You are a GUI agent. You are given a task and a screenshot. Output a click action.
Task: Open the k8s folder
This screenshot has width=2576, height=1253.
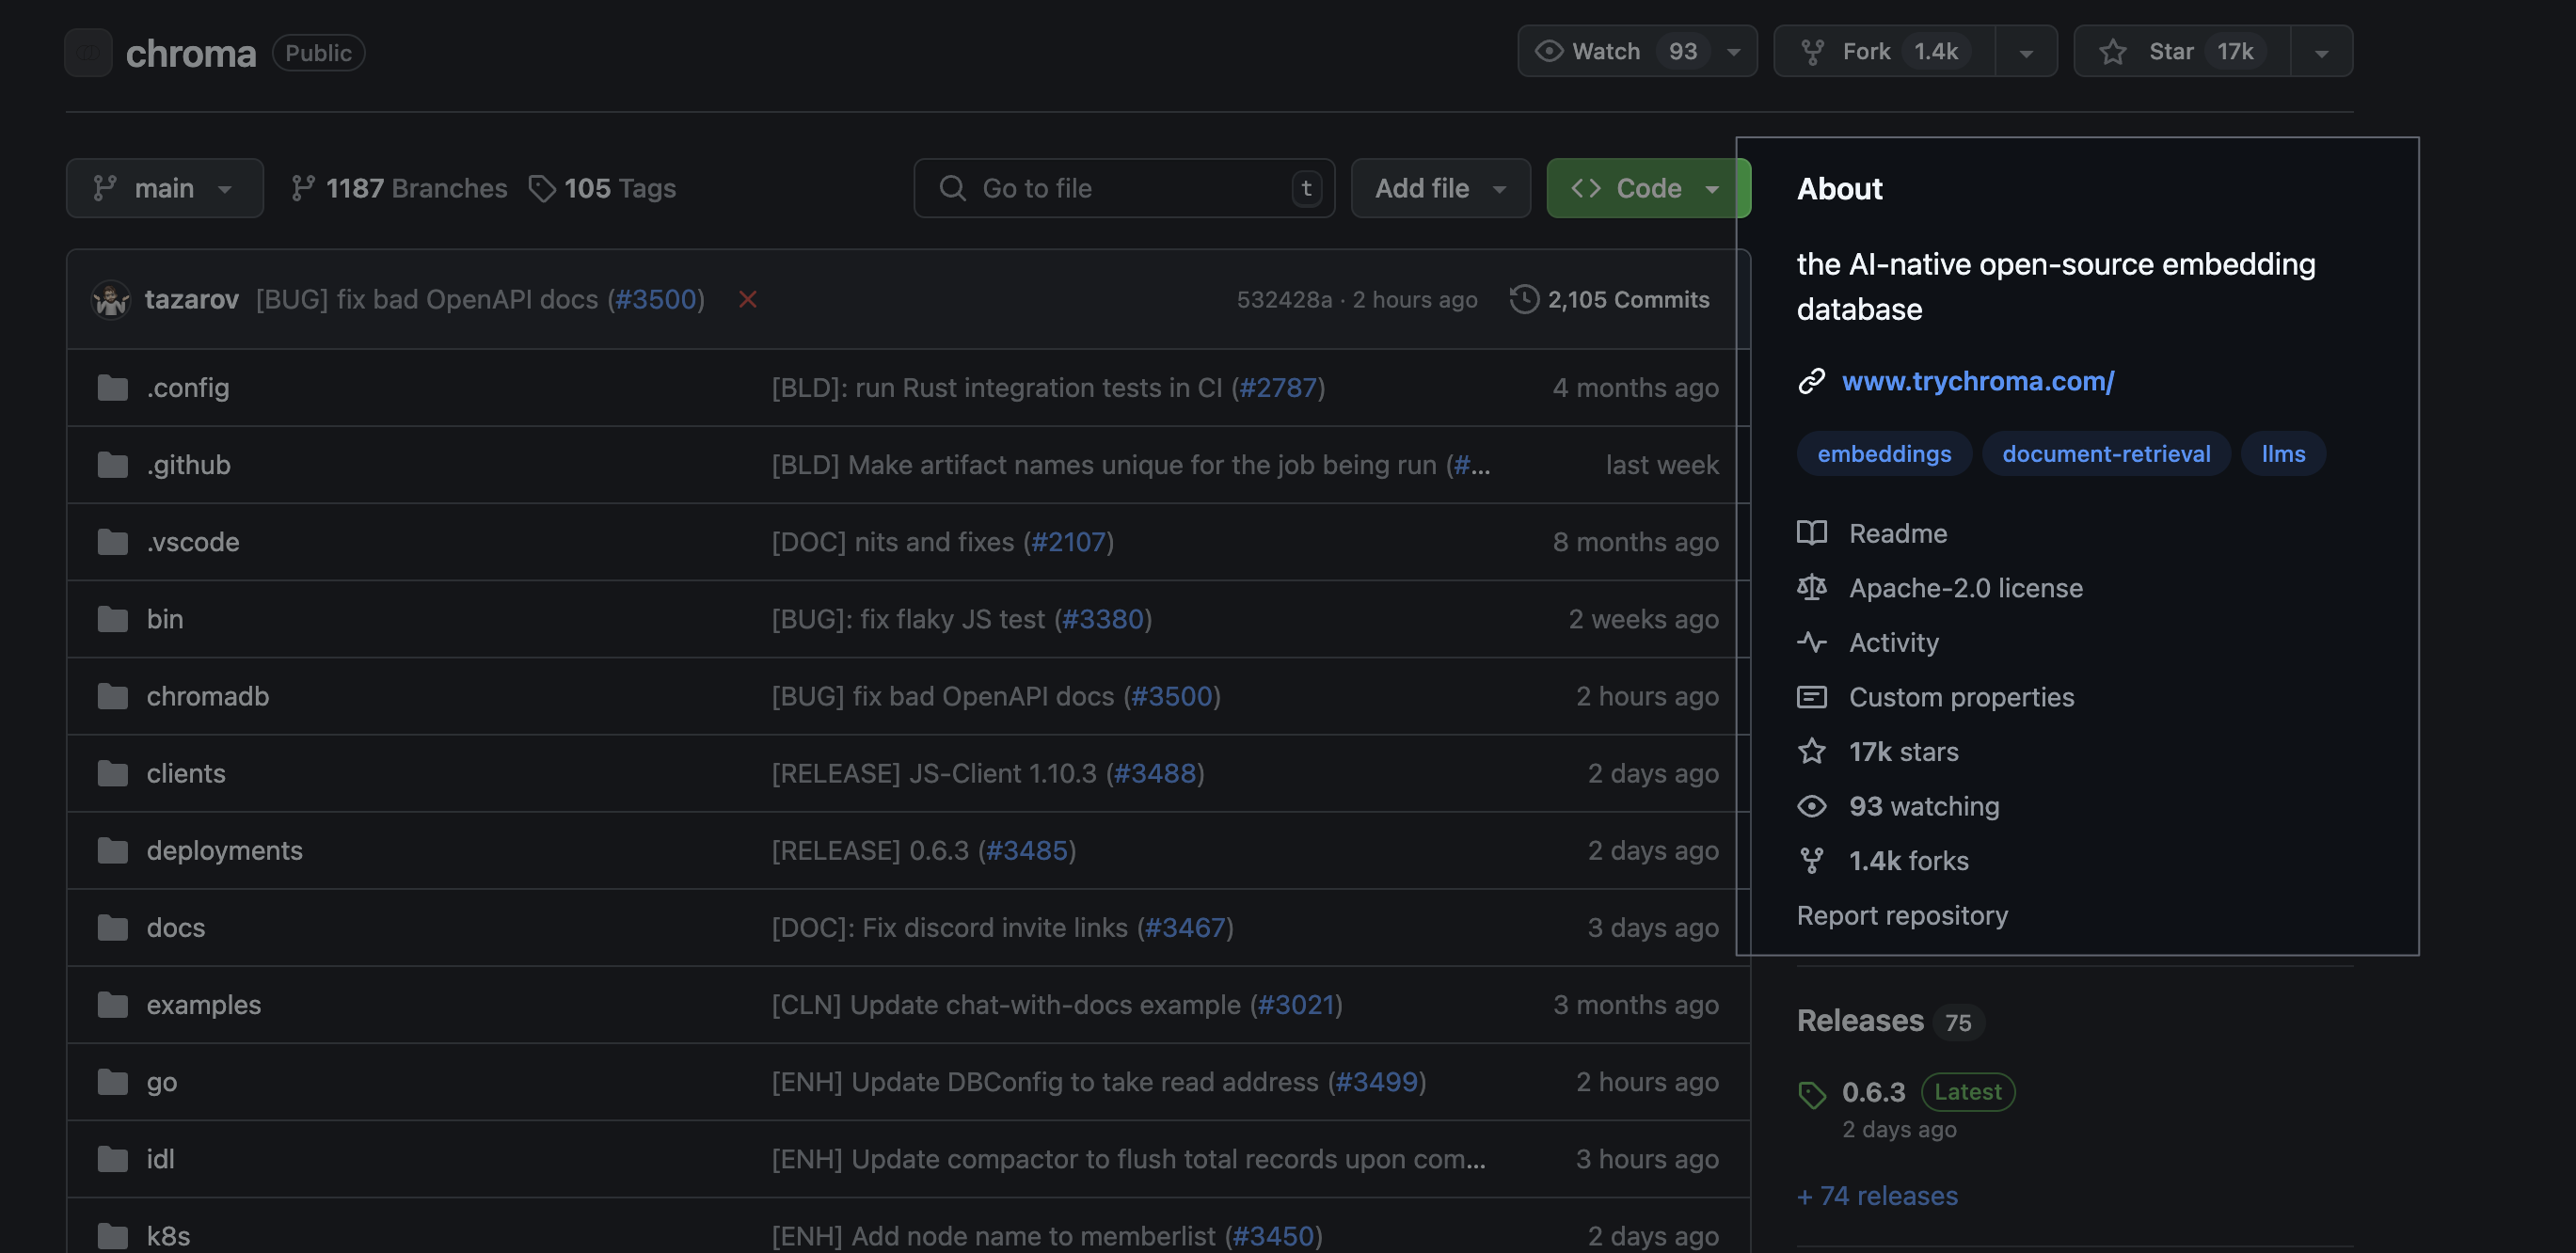point(168,1236)
